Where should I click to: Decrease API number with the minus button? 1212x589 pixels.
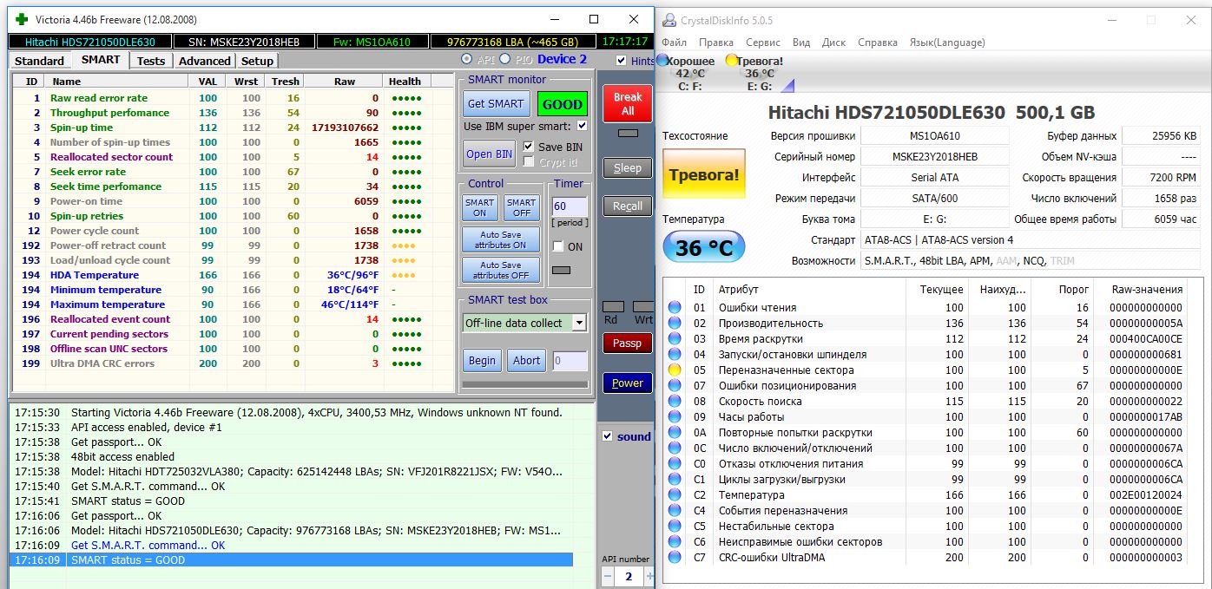coord(608,576)
